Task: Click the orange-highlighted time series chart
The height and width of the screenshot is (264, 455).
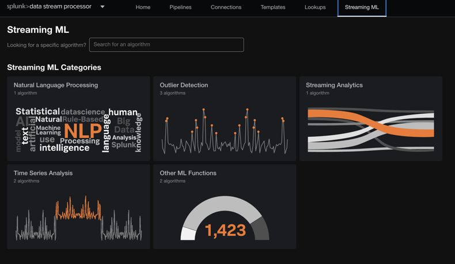Action: click(79, 218)
